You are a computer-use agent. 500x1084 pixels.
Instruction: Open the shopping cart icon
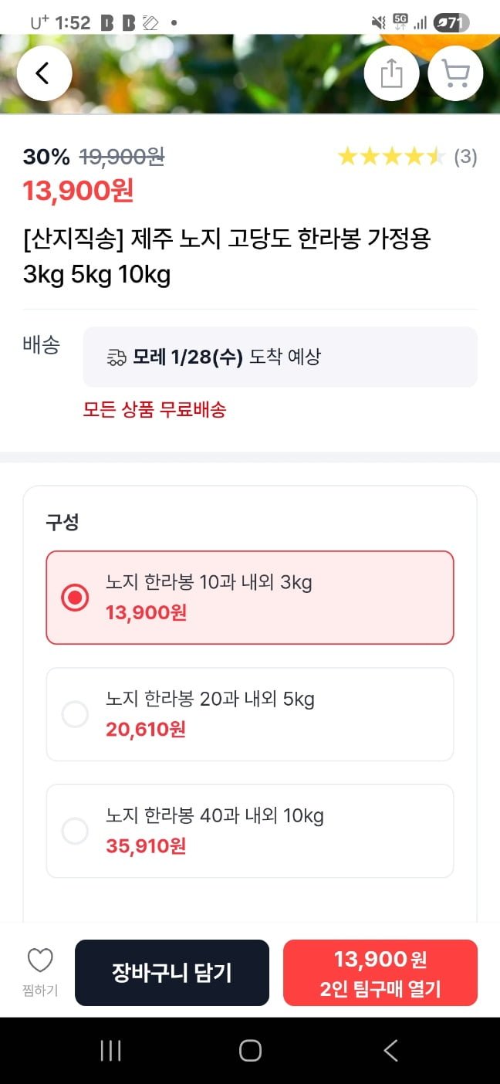(x=455, y=73)
